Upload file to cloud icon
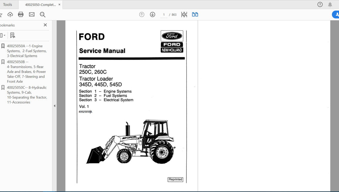The height and width of the screenshot is (192, 339). [x=10, y=15]
